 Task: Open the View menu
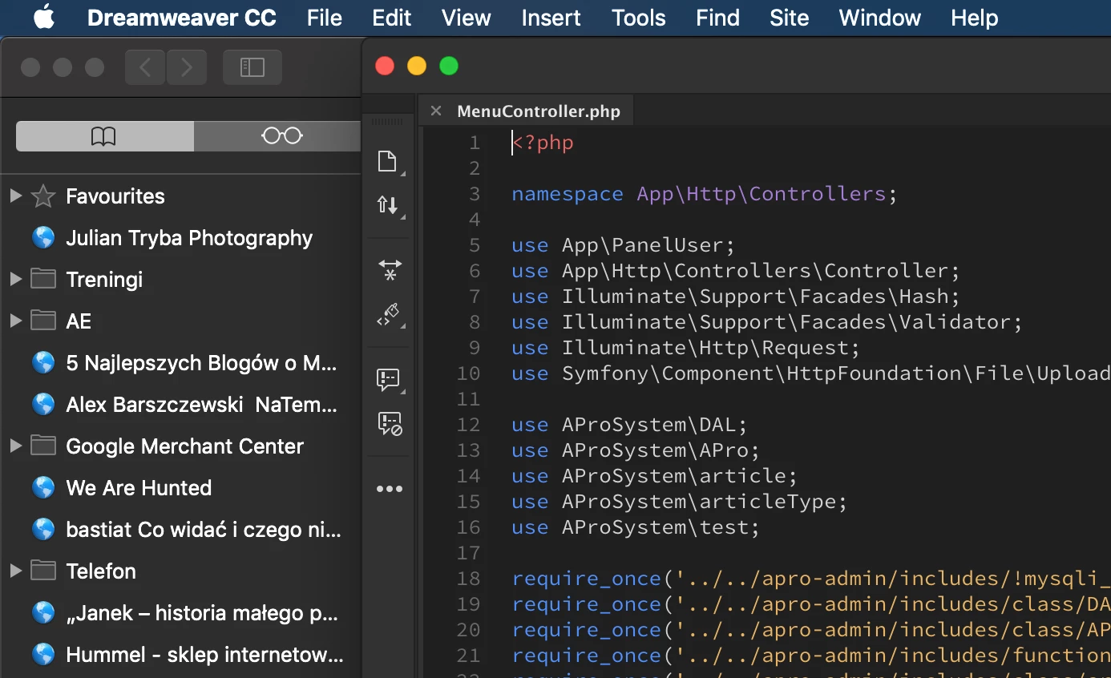(x=466, y=18)
